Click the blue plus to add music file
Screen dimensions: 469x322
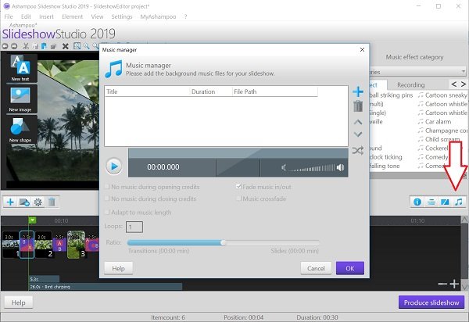(x=358, y=91)
